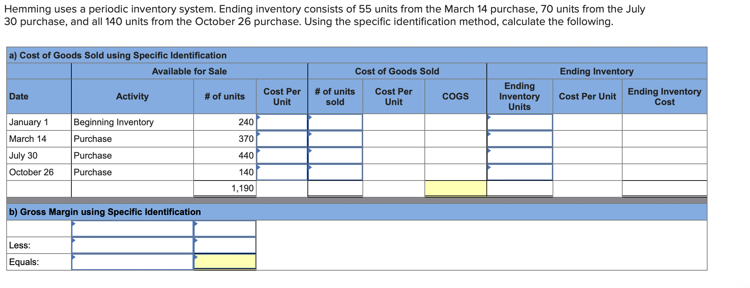Click the Purchase cell in July 30 row
This screenshot has height=288, width=750.
point(132,155)
